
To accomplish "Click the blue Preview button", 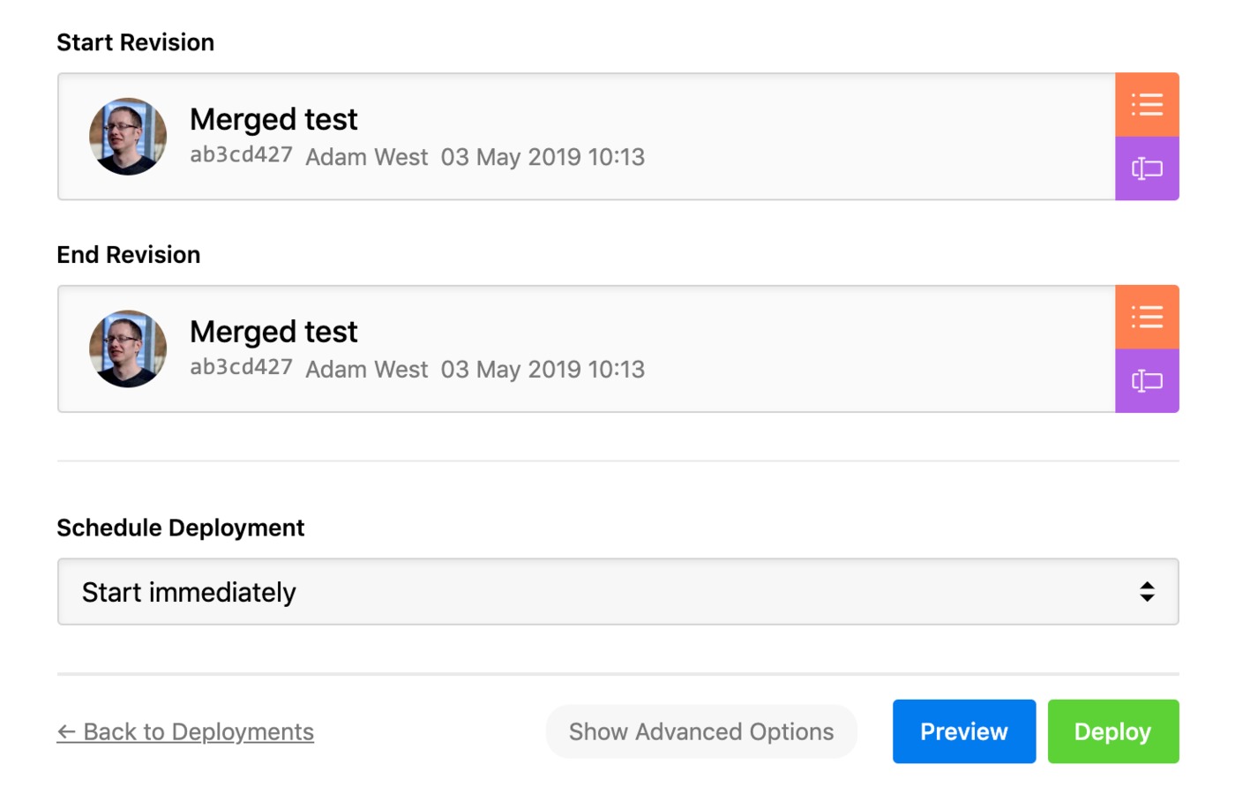I will 964,731.
